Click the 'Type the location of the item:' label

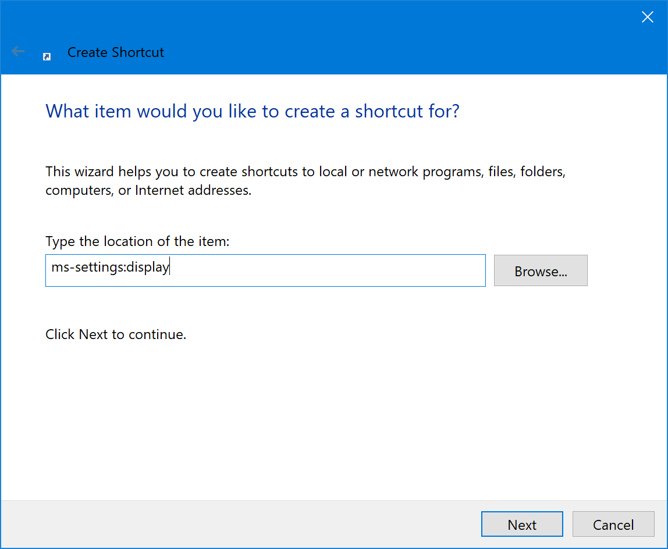point(137,241)
